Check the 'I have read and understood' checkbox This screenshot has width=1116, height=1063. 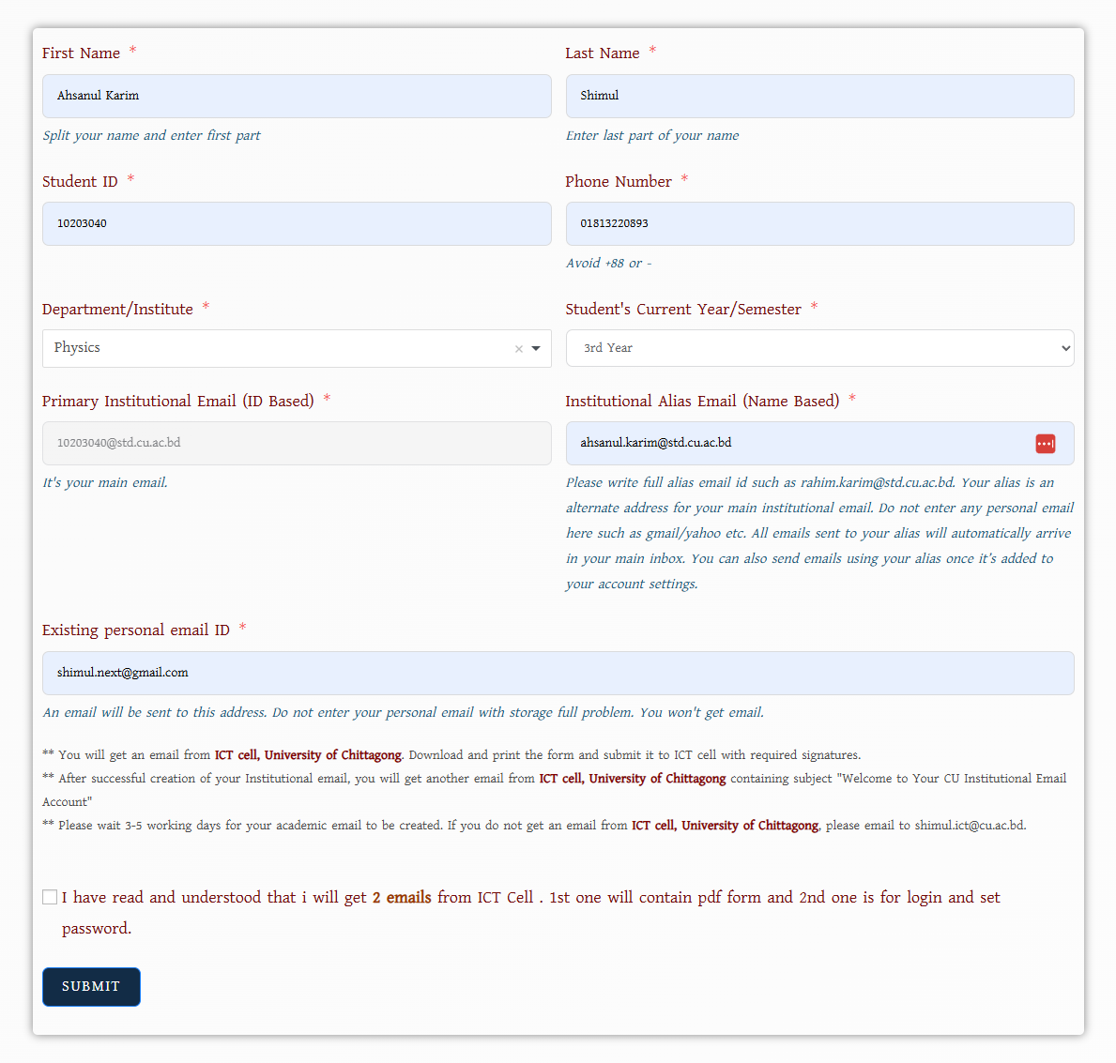(50, 897)
